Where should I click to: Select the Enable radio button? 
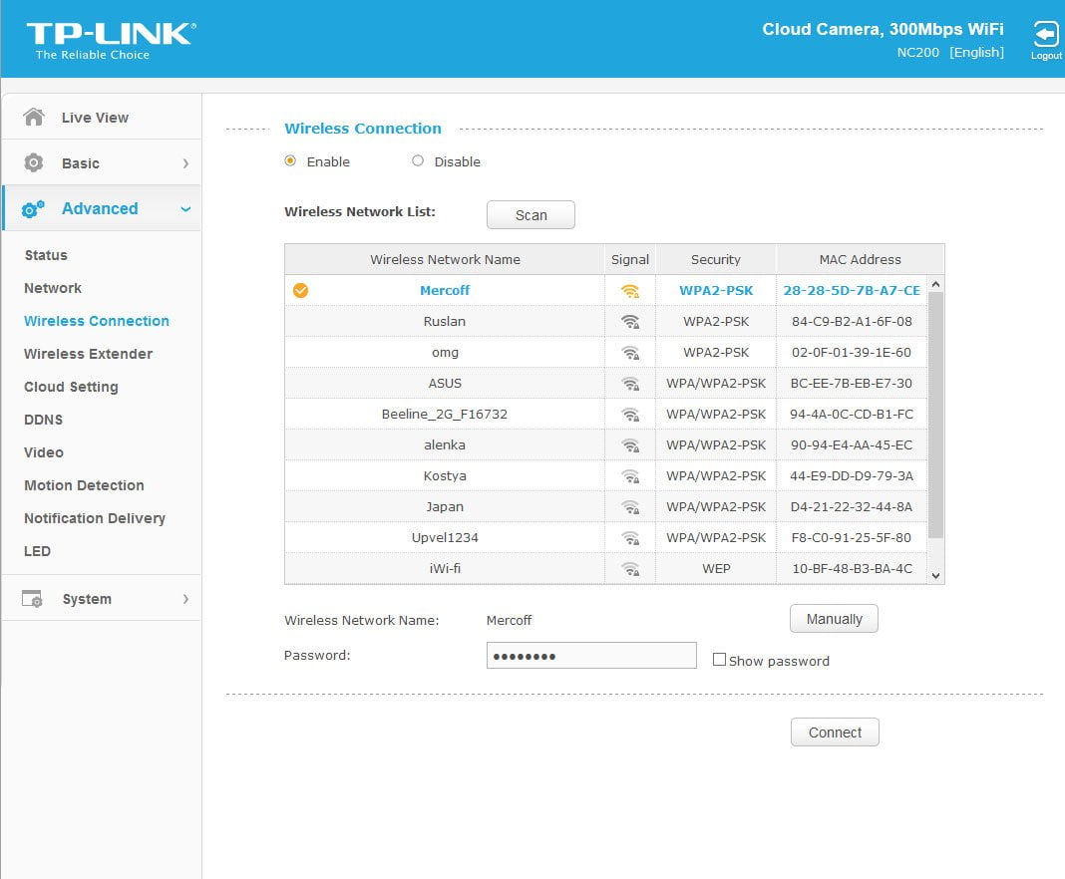coord(290,160)
